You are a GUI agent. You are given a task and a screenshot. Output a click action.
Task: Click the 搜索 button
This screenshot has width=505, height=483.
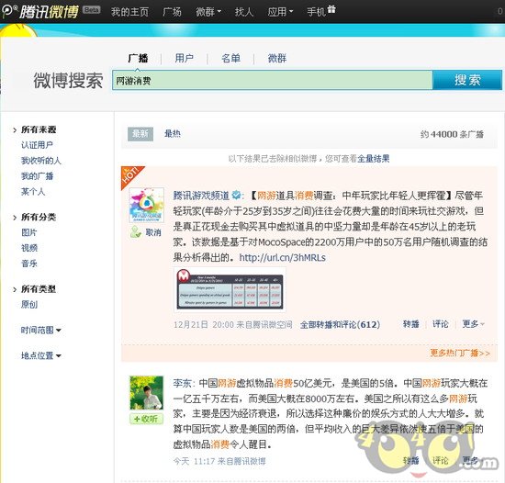coord(467,80)
